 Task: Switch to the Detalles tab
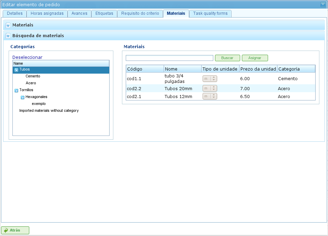pos(15,14)
